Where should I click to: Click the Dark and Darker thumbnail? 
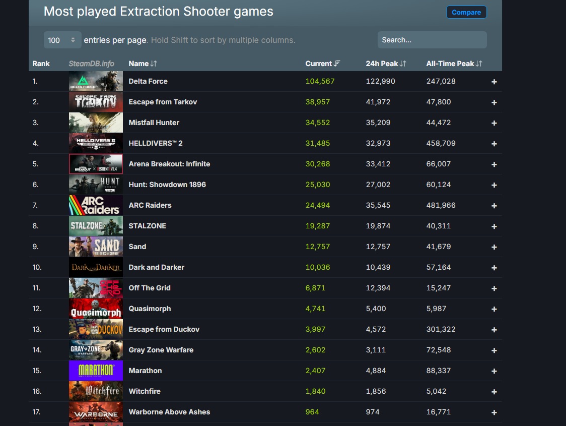(96, 267)
